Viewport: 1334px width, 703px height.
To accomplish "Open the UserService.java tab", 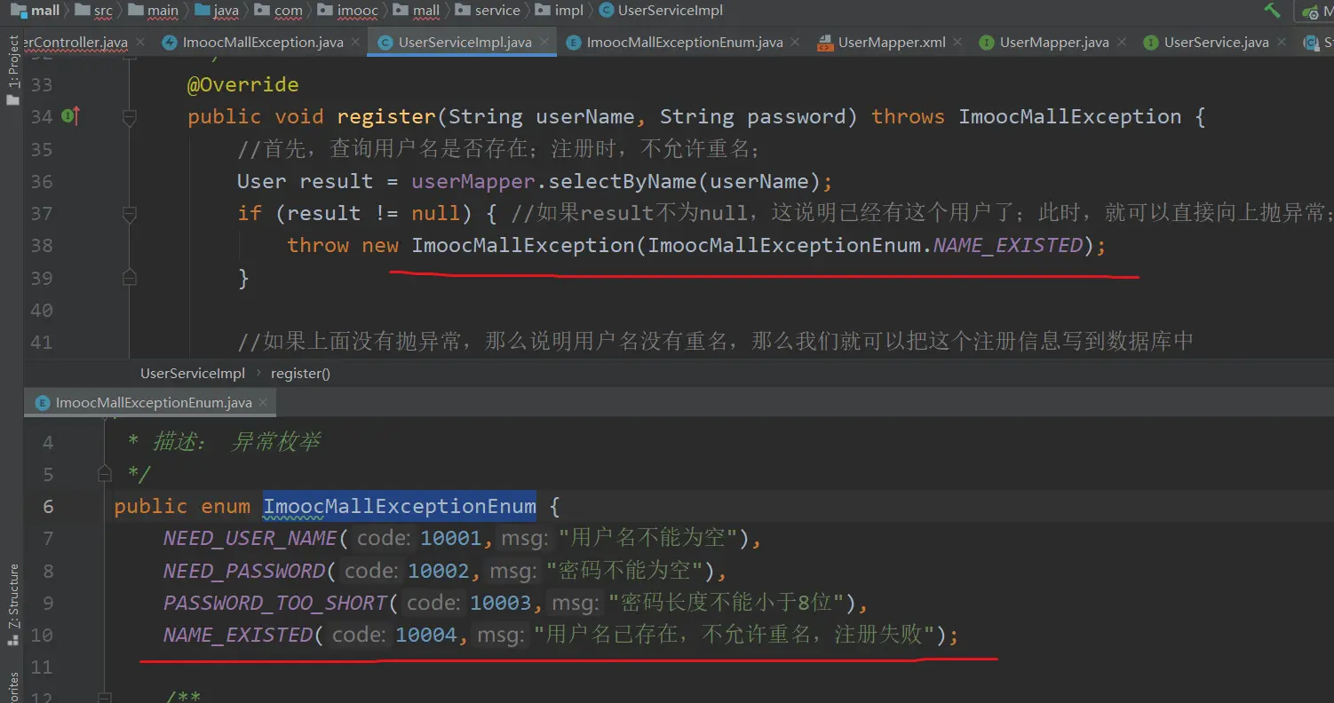I will pos(1216,43).
